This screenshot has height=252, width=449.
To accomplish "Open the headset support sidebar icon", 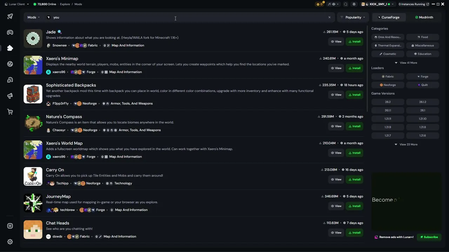I will click(10, 80).
